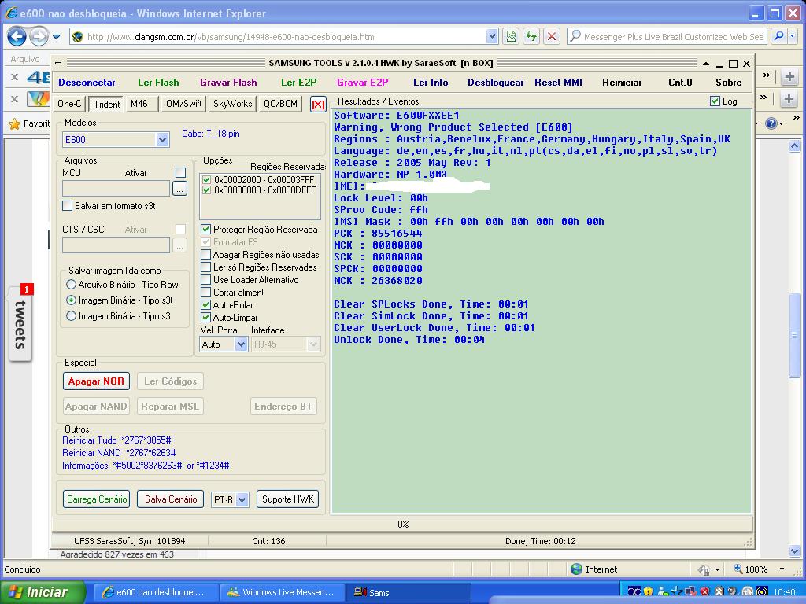Switch to the Trident tab
The image size is (806, 604).
[x=107, y=105]
